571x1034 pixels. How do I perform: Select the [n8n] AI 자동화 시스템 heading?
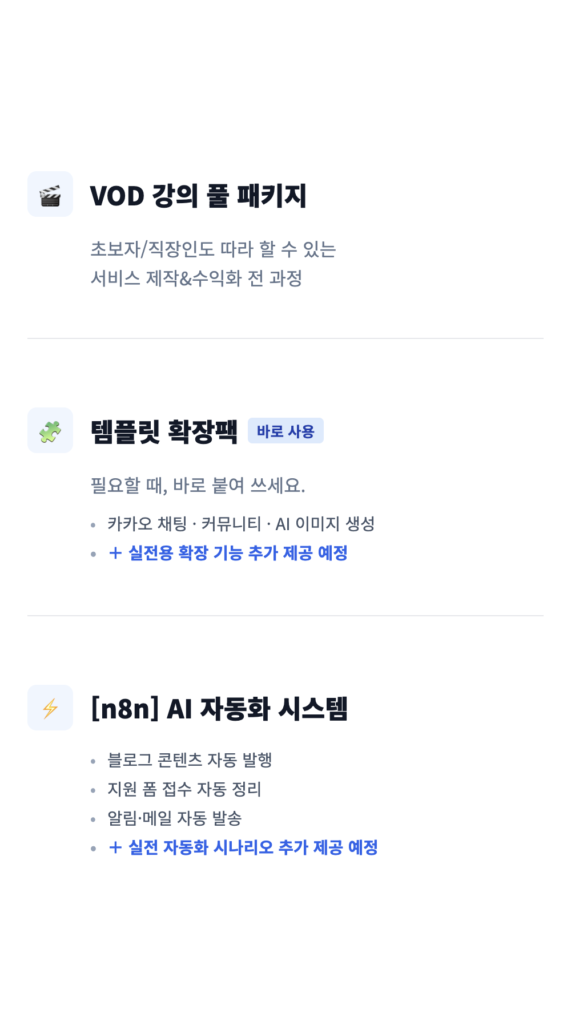(x=219, y=709)
